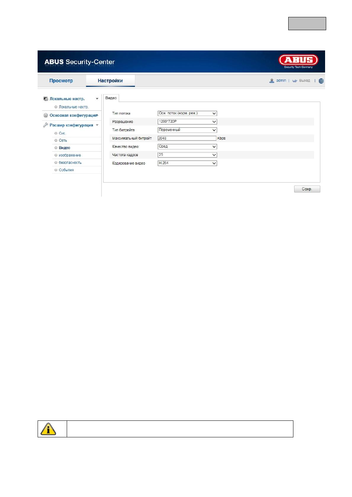Open the Частота кадров dropdown showing 25
Screen dimensions: 352x497
click(187, 155)
